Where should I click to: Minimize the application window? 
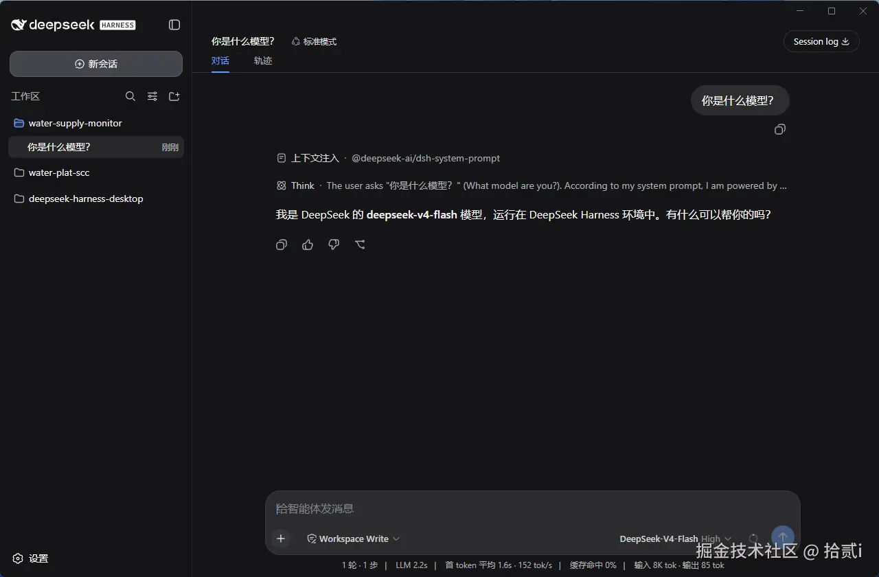pos(800,11)
